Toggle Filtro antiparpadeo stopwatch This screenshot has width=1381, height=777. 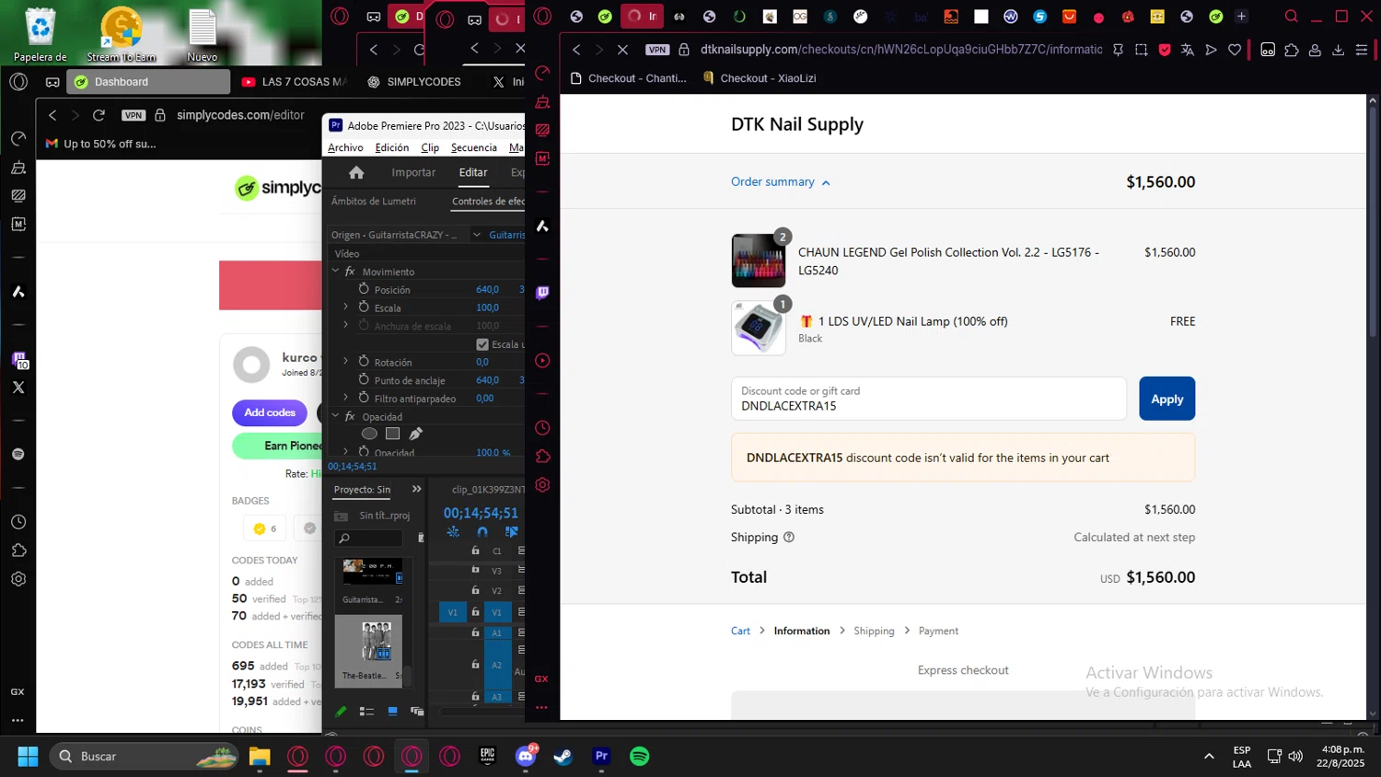coord(364,398)
